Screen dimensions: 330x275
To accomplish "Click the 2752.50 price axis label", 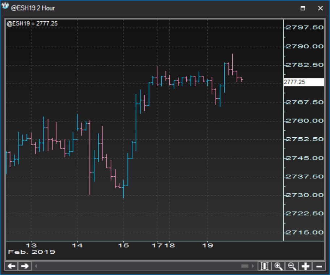I will pos(305,139).
